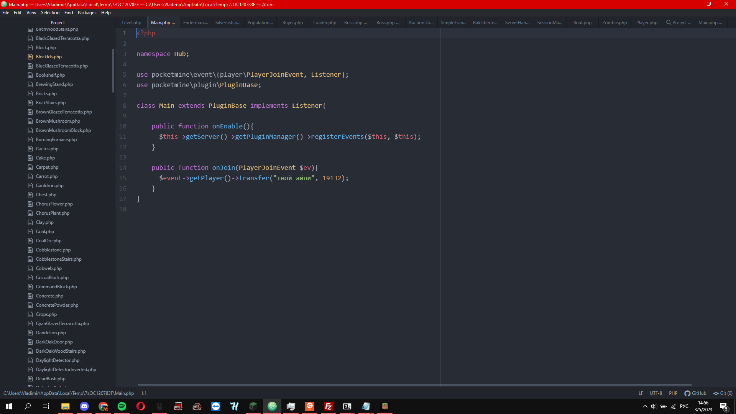Click the Opera browser taskbar icon
Image resolution: width=736 pixels, height=414 pixels.
coord(140,406)
